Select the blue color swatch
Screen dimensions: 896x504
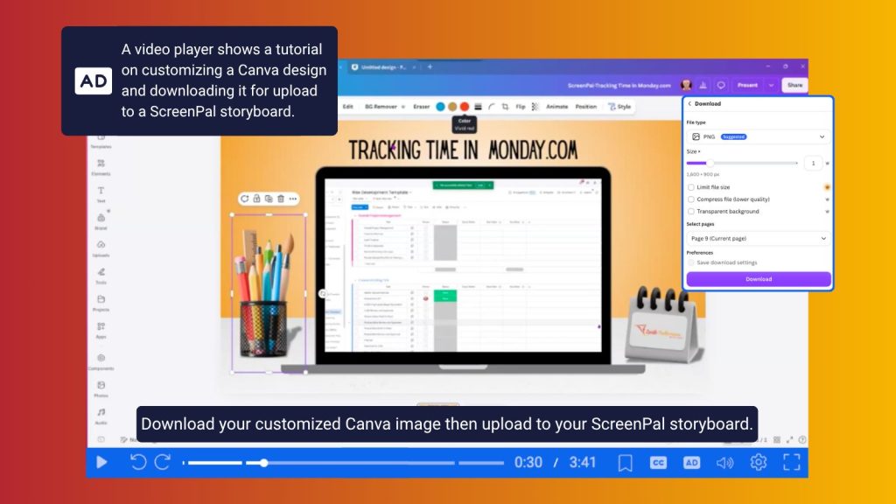tap(440, 106)
